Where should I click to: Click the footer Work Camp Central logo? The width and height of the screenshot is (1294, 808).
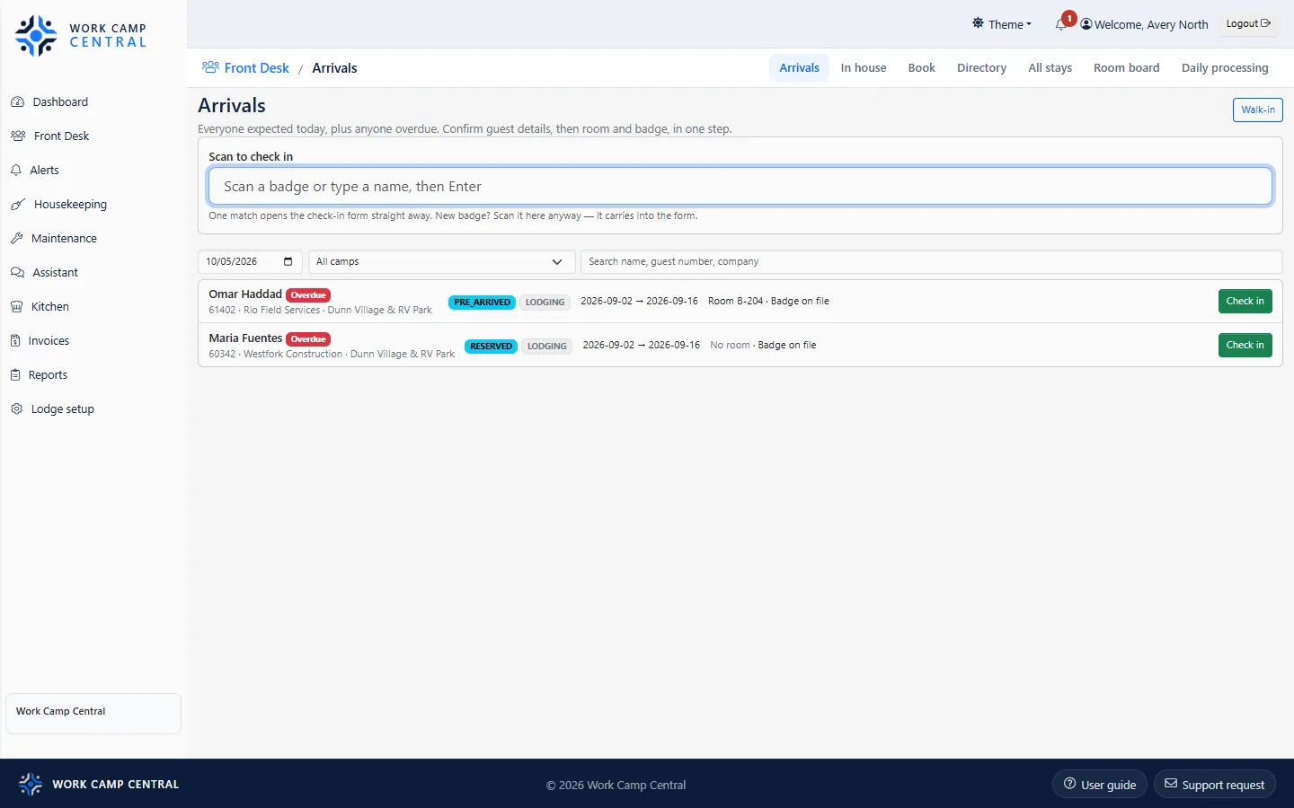pos(31,784)
